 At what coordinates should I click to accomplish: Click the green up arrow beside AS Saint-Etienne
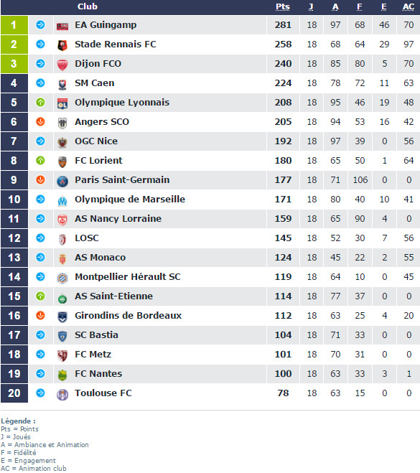40,296
